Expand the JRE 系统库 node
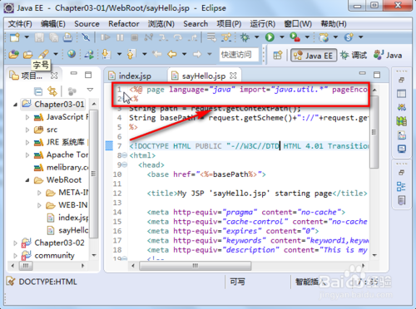The height and width of the screenshot is (309, 416). 27,142
